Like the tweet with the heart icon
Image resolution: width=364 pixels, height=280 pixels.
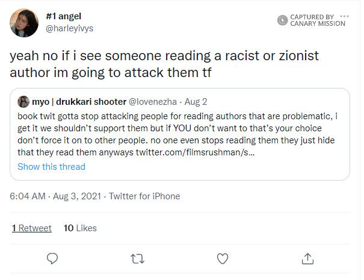point(222,258)
